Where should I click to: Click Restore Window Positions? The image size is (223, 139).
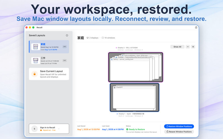tap(179, 126)
